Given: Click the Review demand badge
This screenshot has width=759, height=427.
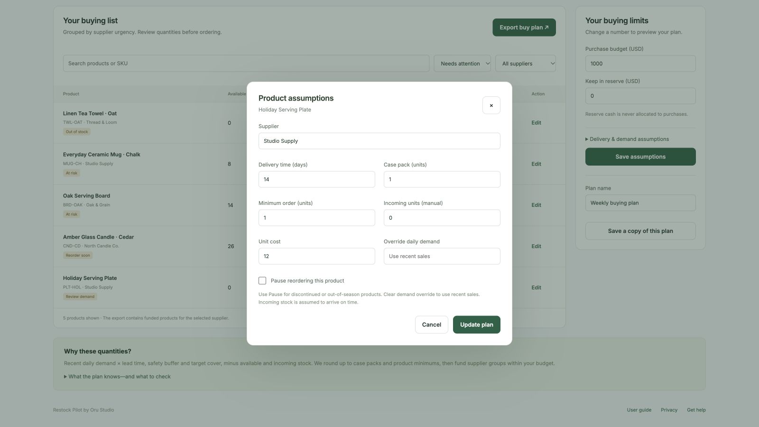Looking at the screenshot, I should tap(80, 297).
